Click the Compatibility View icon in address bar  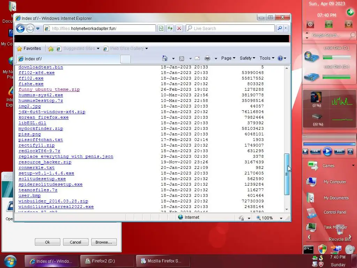(161, 29)
